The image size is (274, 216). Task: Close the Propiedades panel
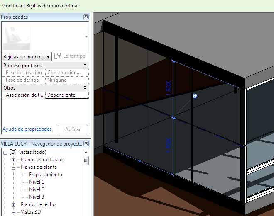[86, 17]
